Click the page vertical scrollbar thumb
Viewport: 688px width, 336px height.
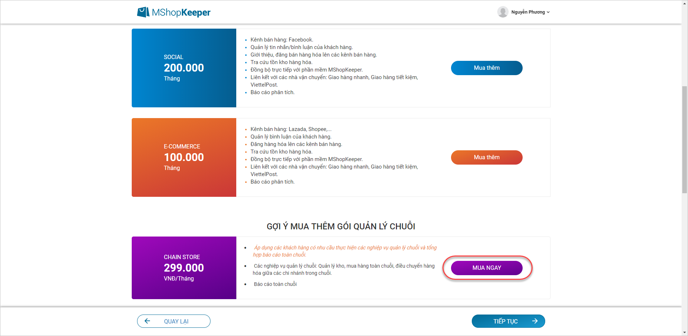684,140
